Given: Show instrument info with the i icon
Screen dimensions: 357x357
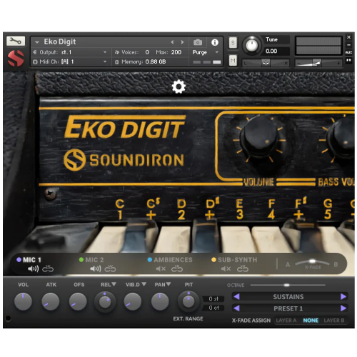Looking at the screenshot, I should pos(215,42).
